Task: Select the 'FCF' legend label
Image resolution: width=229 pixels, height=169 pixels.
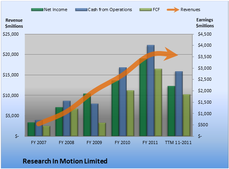Action: [156, 9]
